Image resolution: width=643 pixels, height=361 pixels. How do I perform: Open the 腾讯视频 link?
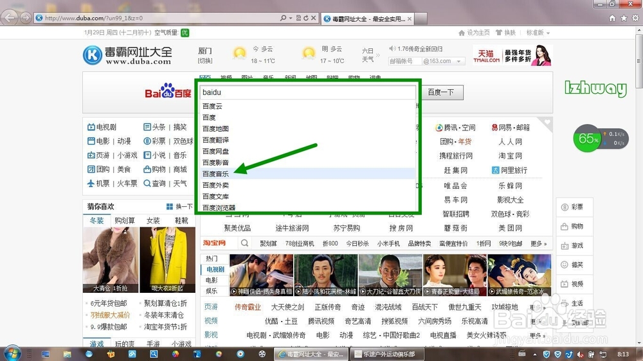coord(321,321)
